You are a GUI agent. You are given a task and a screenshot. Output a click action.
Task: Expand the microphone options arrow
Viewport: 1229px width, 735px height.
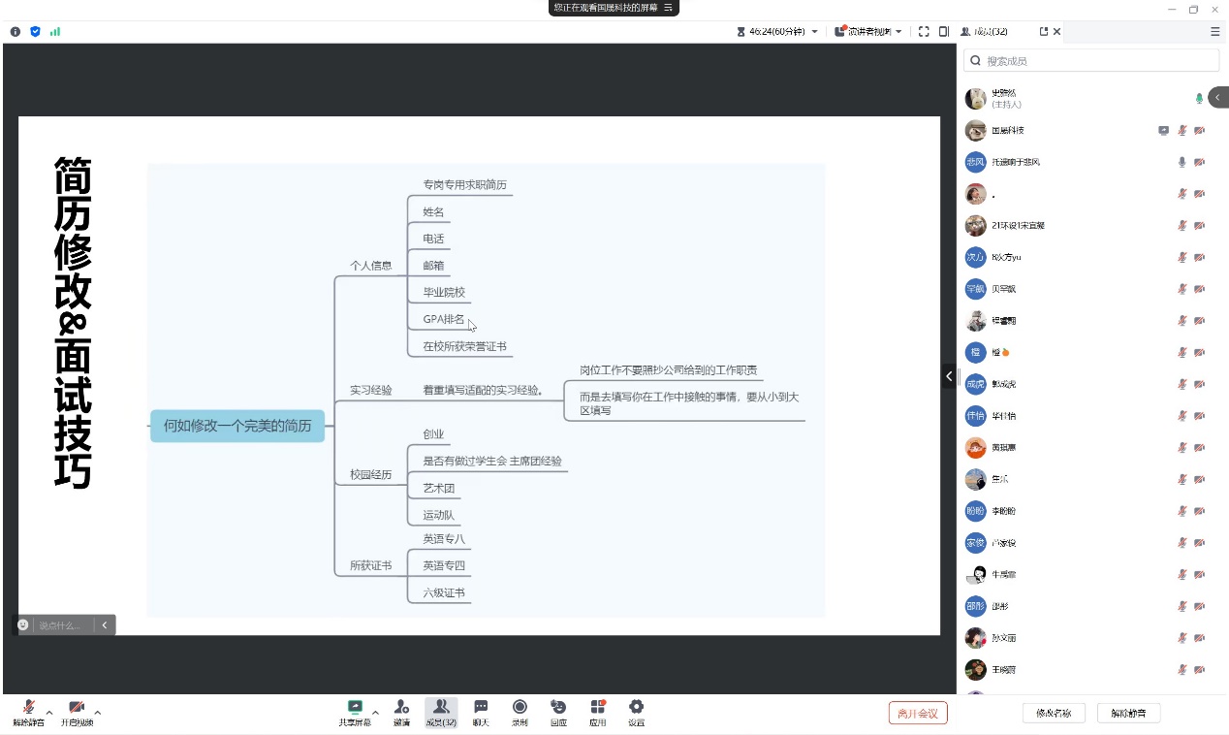pos(49,713)
